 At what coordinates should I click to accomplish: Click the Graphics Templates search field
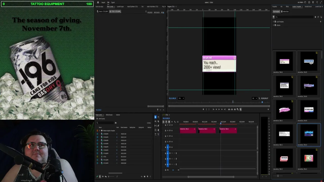coord(294,17)
